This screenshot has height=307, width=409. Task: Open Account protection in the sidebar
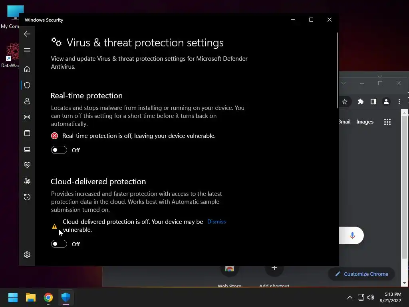27,101
